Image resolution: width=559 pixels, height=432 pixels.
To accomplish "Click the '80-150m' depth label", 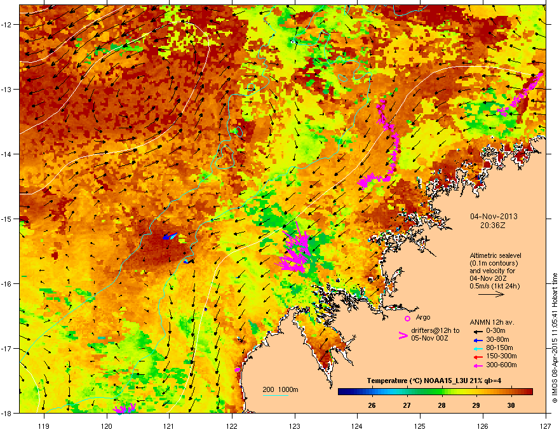I will 499,348.
